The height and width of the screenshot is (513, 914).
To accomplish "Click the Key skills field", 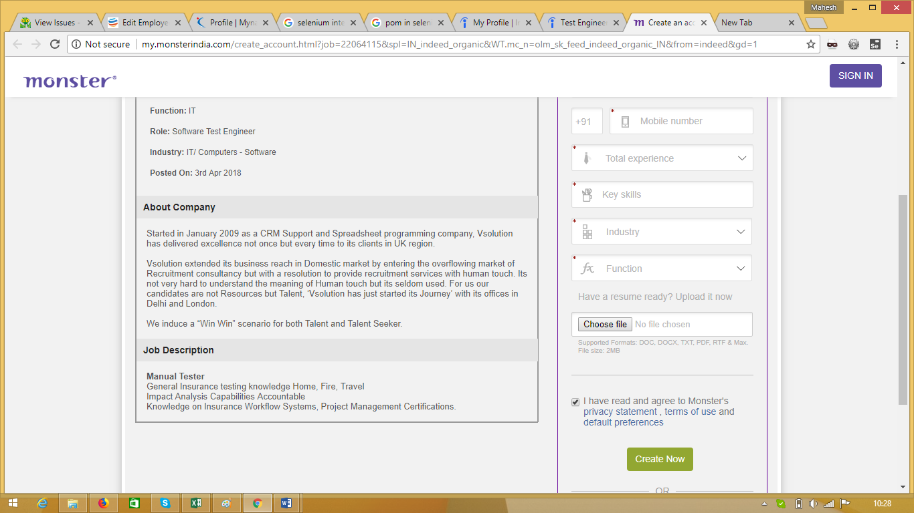I will pyautogui.click(x=662, y=194).
